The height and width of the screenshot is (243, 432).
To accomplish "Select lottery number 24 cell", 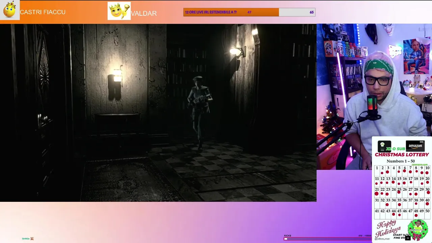I will [394, 192].
